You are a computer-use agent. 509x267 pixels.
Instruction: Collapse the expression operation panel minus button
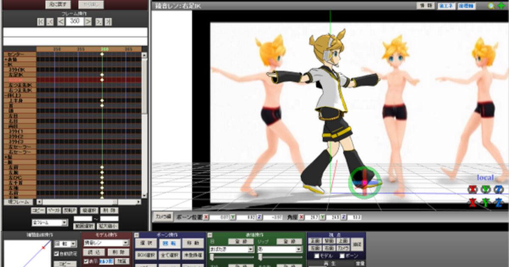(209, 235)
